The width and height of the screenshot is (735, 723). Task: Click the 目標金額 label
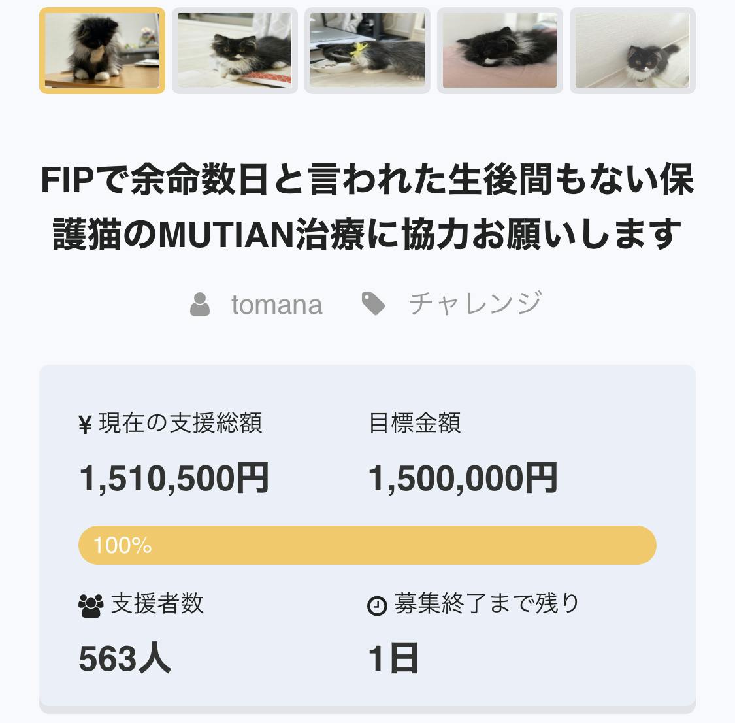tap(415, 424)
